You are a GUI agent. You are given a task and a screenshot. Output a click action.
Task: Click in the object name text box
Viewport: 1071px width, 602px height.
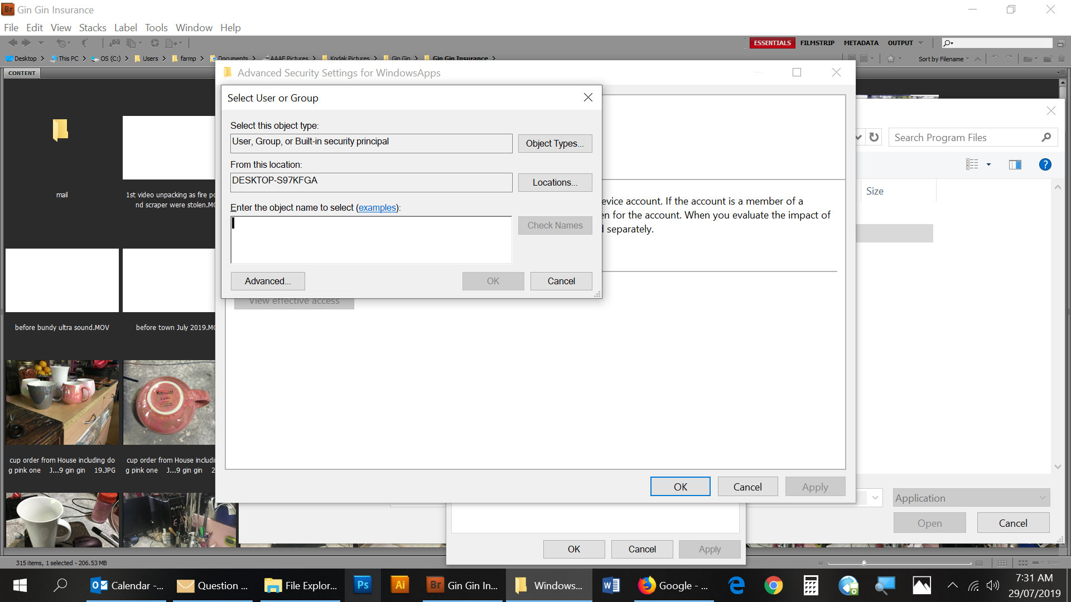pyautogui.click(x=371, y=240)
